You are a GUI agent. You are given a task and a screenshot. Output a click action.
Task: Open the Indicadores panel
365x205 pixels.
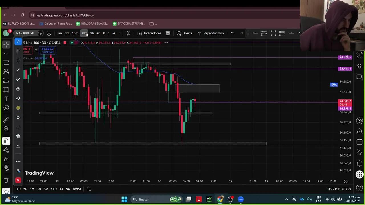(x=149, y=33)
